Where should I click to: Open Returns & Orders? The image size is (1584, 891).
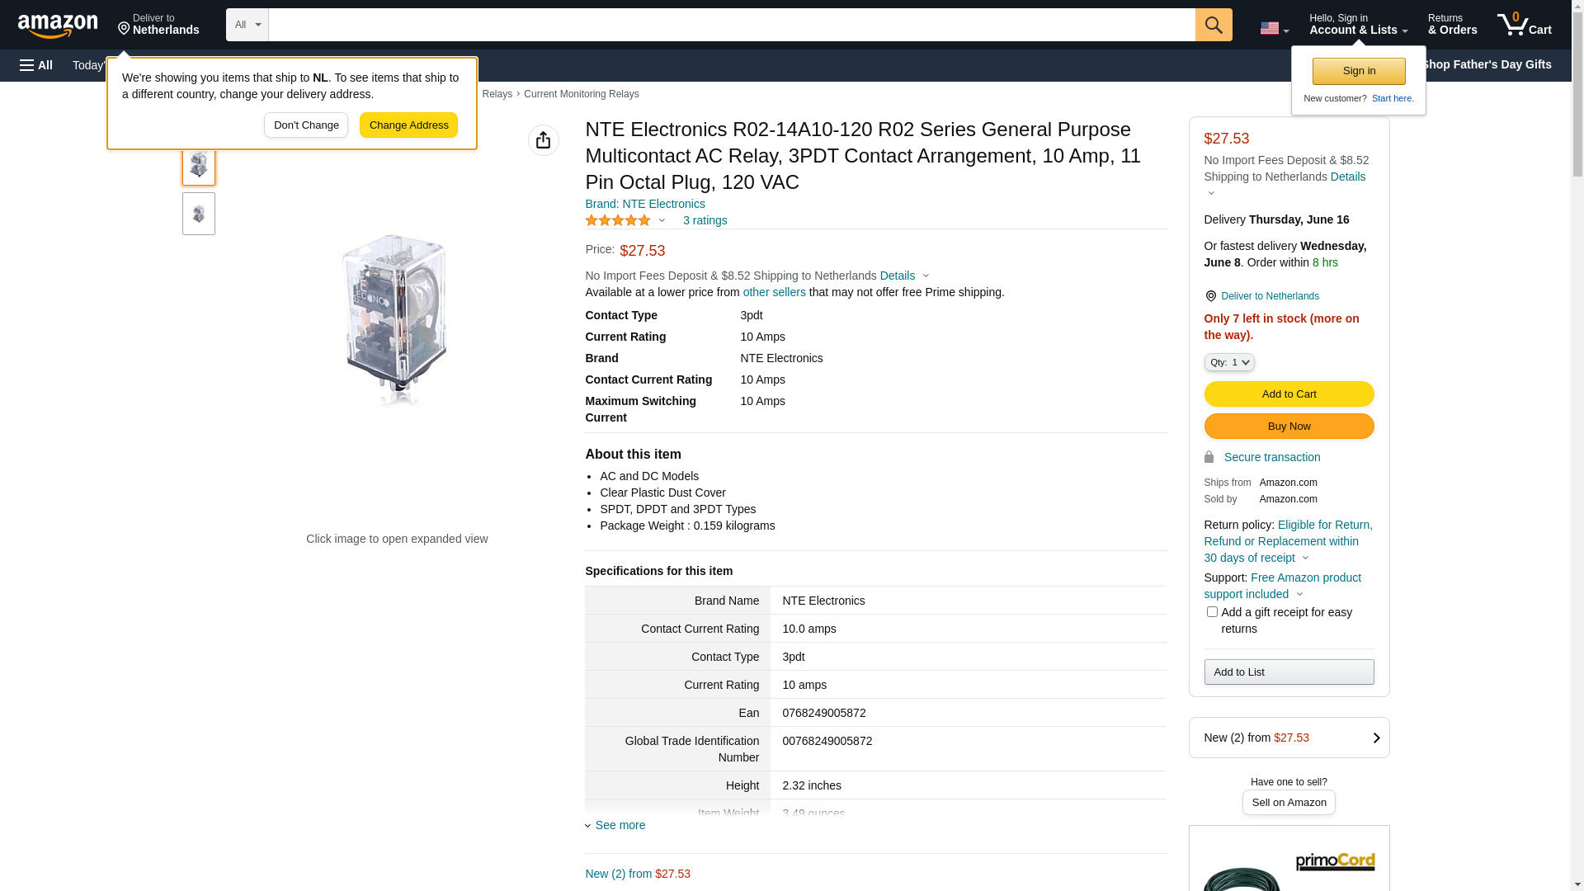pos(1452,25)
